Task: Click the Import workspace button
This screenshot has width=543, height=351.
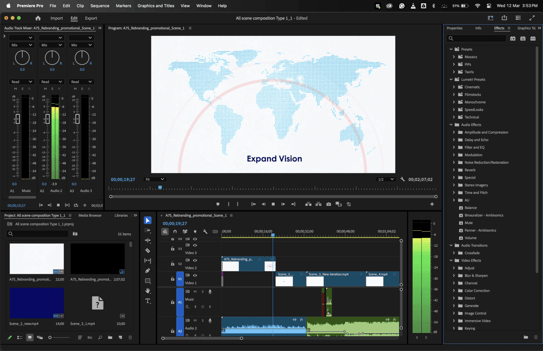Action: pos(56,18)
